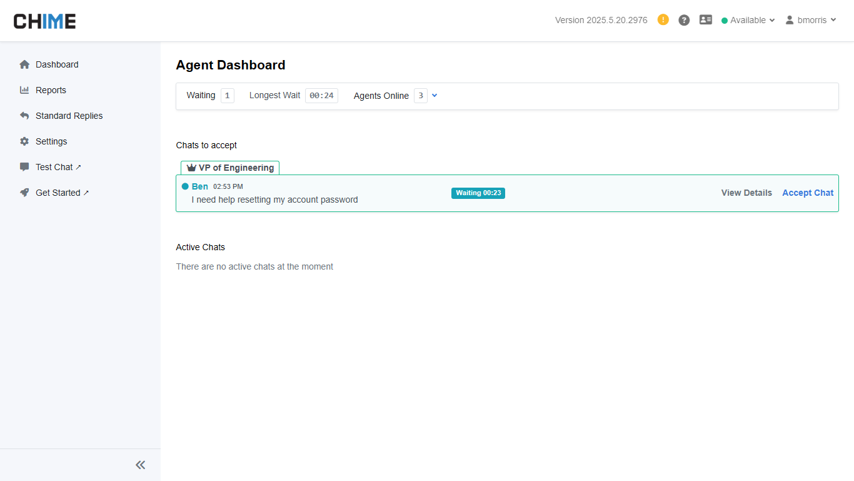
Task: Click the yellow warning alert icon
Action: coord(663,20)
